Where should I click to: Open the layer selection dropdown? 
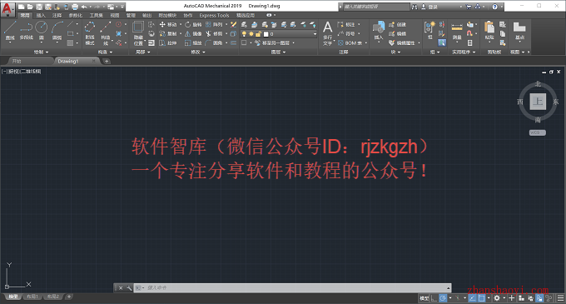tap(315, 34)
